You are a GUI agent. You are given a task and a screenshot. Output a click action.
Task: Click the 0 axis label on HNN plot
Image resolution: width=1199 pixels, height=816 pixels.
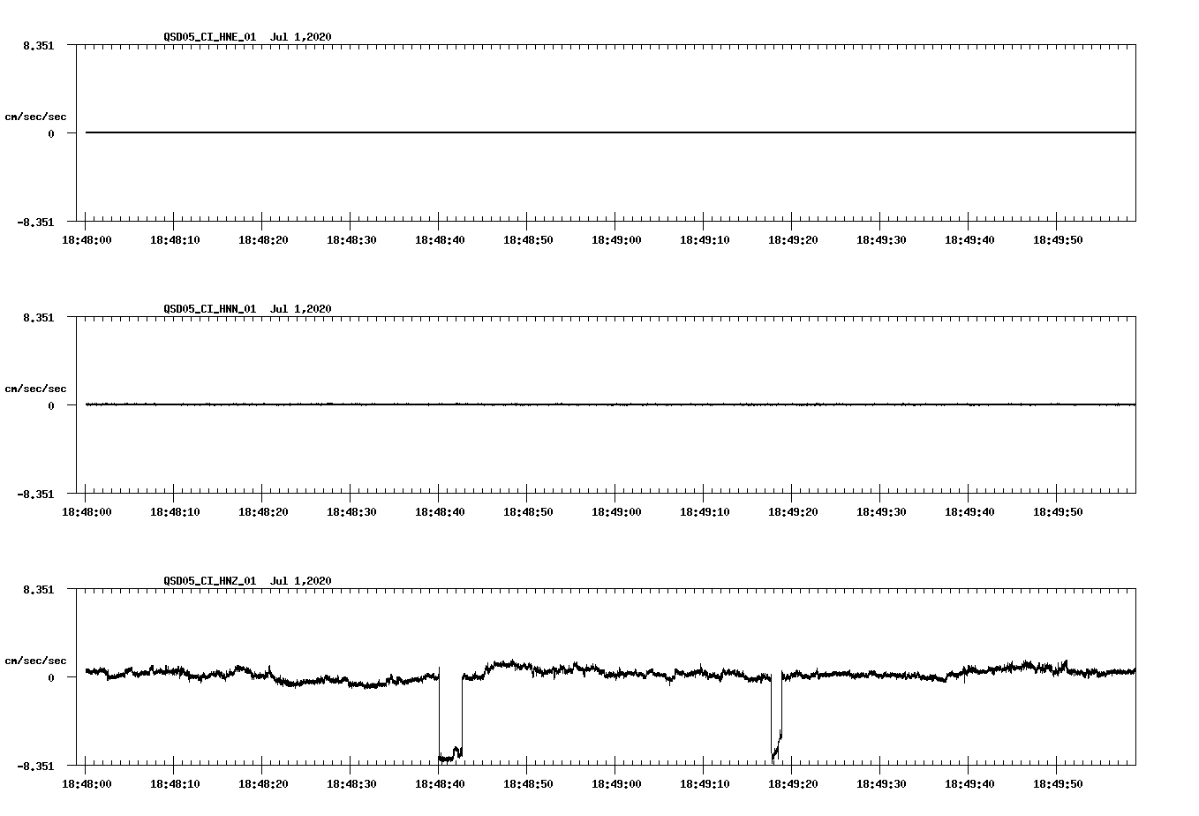click(51, 405)
